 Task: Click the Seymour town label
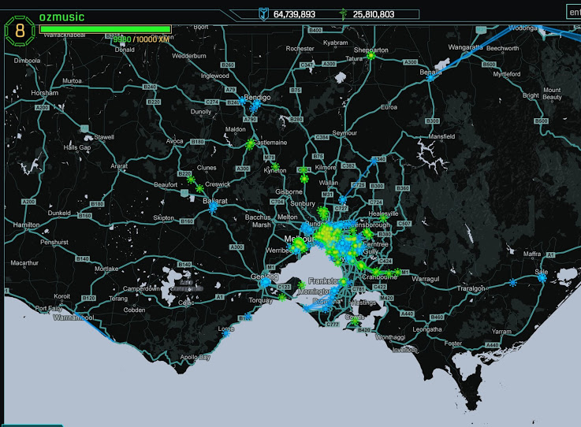(345, 133)
